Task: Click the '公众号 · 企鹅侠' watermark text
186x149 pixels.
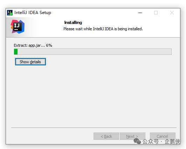Action: (161, 142)
